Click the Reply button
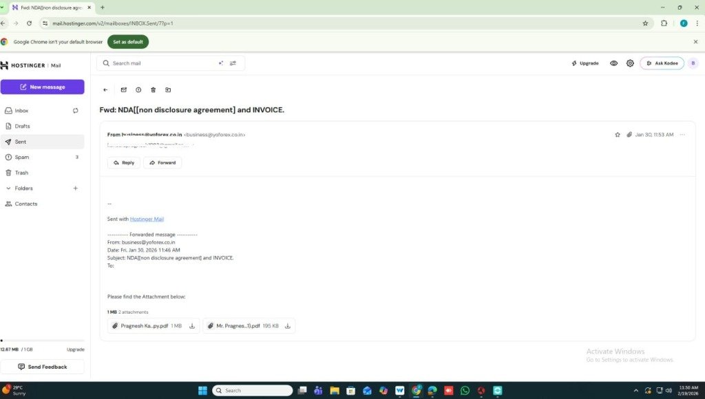 (123, 162)
